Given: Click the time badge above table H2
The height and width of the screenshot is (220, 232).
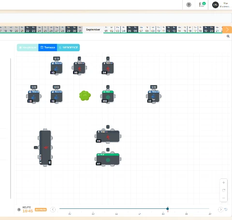Looking at the screenshot, I should click(x=57, y=87).
